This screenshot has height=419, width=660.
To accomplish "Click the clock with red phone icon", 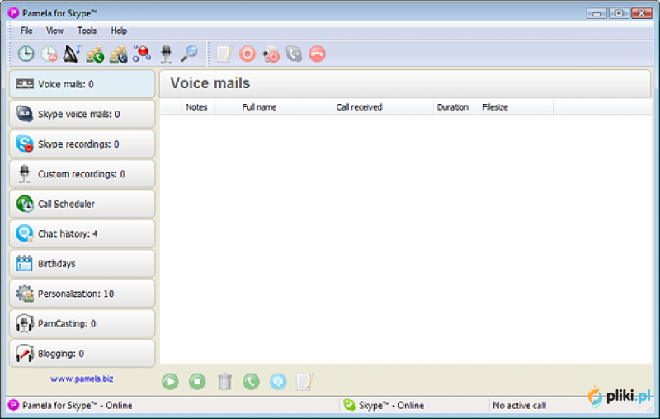I will 49,54.
